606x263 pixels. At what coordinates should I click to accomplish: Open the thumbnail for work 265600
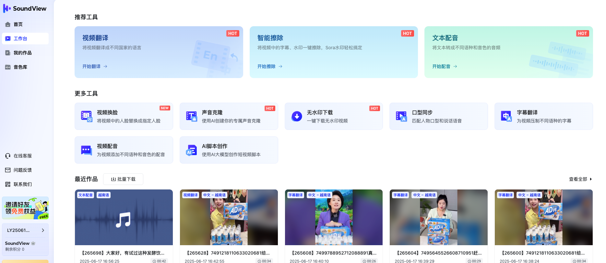tap(544, 217)
